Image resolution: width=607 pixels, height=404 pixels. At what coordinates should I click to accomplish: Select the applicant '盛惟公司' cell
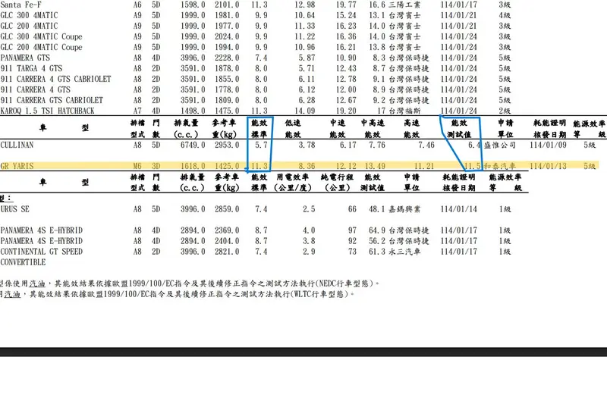(500, 145)
